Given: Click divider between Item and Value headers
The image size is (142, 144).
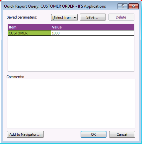Looking at the screenshot, I should [x=51, y=27].
